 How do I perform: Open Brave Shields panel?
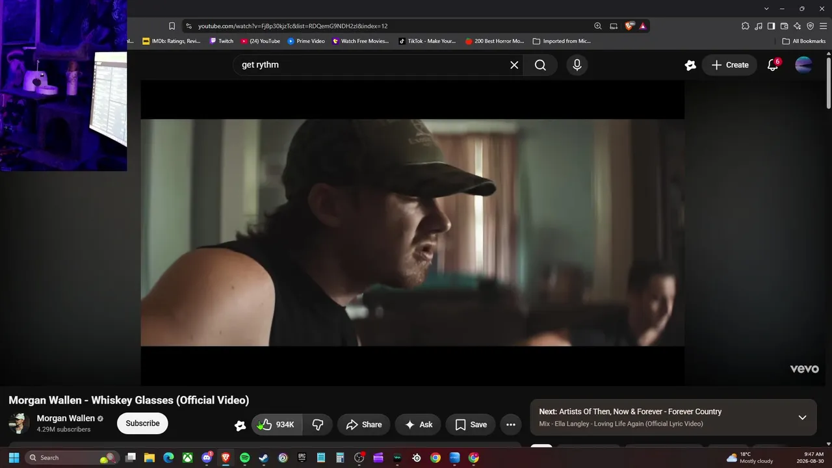tap(629, 26)
